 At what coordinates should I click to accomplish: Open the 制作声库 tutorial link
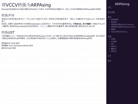[x=114, y=22]
